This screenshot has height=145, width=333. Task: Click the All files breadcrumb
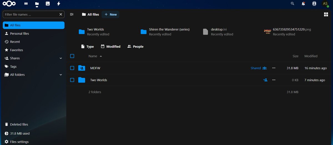[90, 14]
